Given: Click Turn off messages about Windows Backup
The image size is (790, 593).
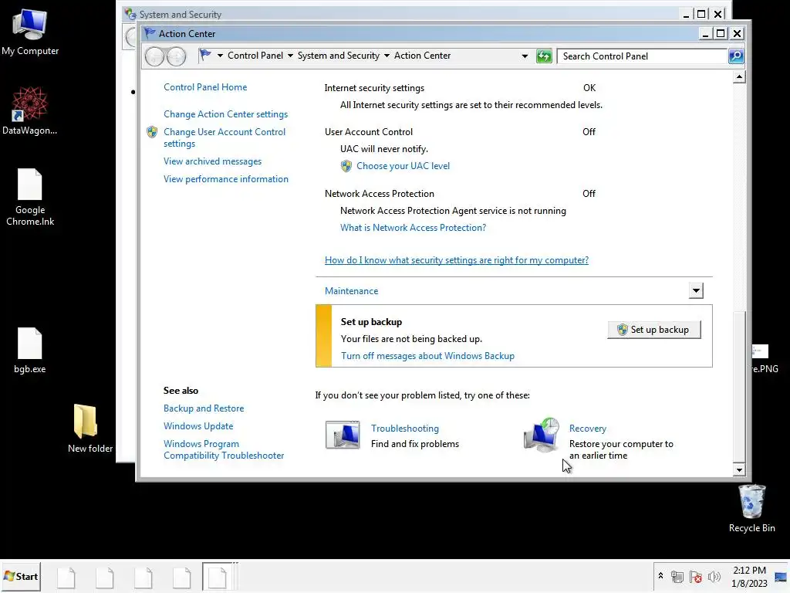Looking at the screenshot, I should 427,356.
